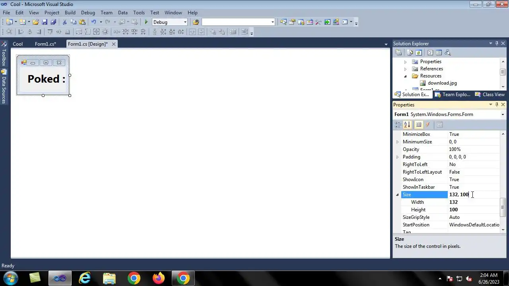Open the Build menu
509x286 pixels.
[70, 13]
